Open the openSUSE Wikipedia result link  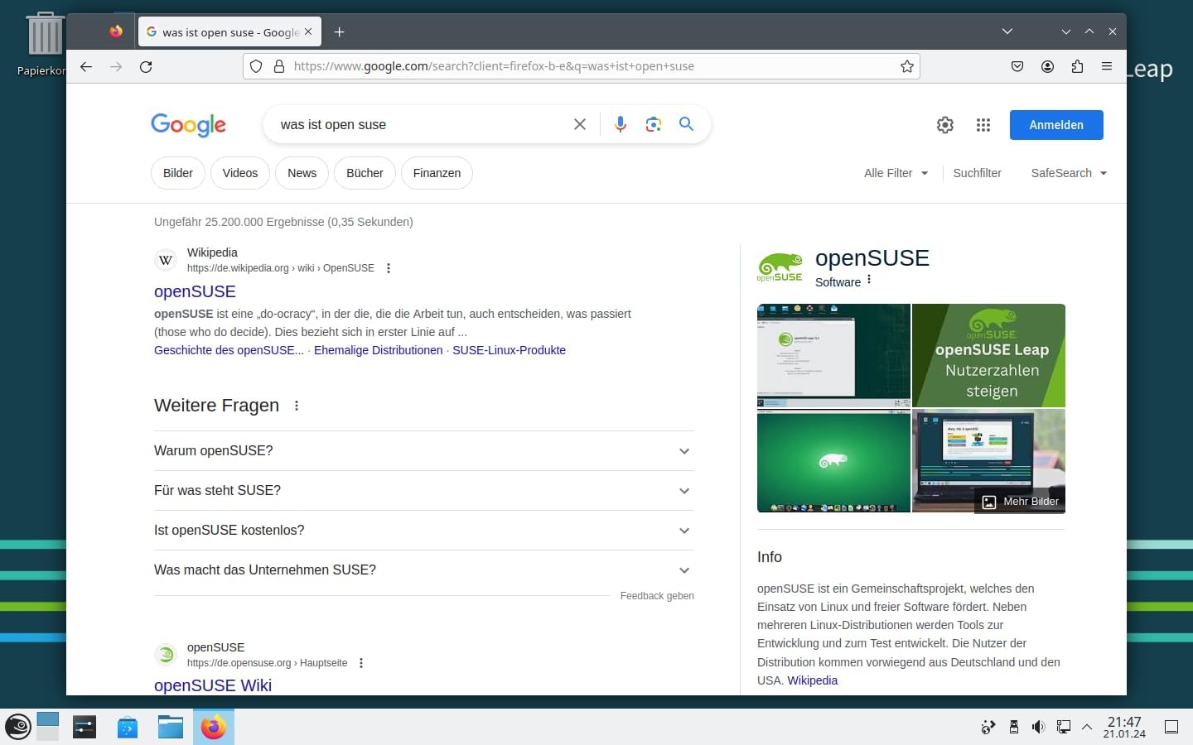point(195,291)
